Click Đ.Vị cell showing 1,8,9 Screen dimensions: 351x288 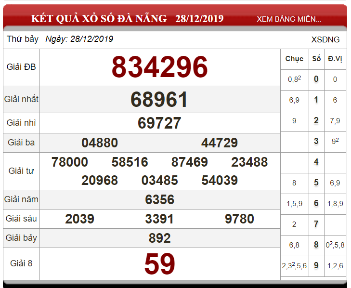pyautogui.click(x=335, y=204)
